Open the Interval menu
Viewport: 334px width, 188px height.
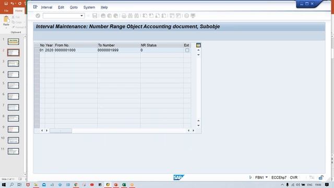46,7
